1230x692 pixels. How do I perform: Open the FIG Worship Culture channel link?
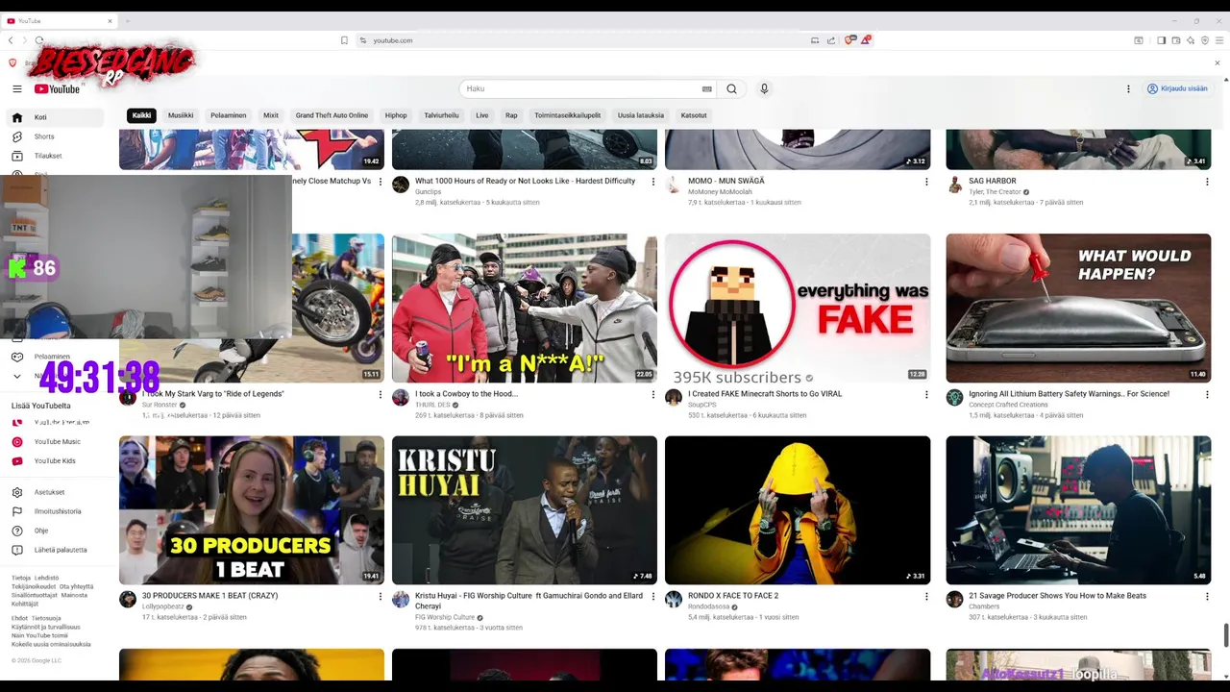[x=445, y=617]
